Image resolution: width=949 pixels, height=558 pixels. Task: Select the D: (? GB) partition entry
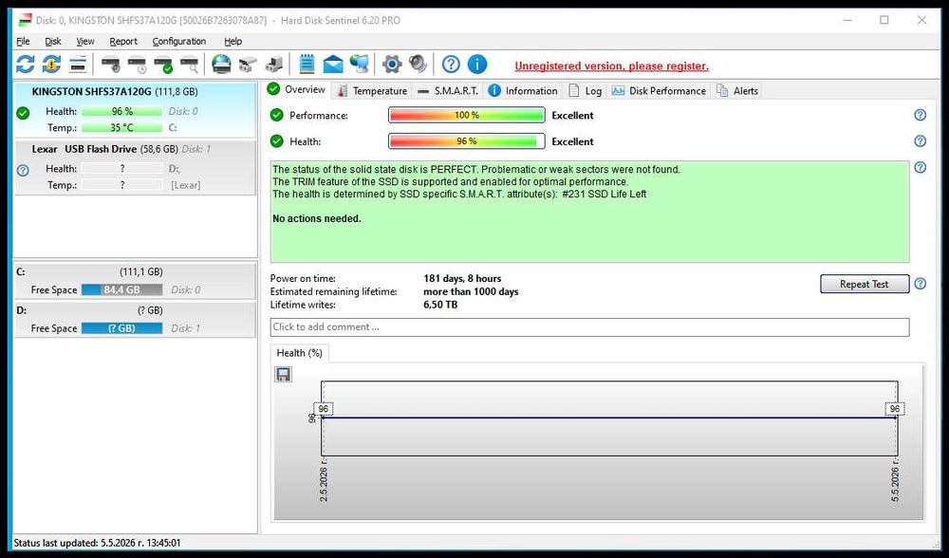[x=135, y=319]
